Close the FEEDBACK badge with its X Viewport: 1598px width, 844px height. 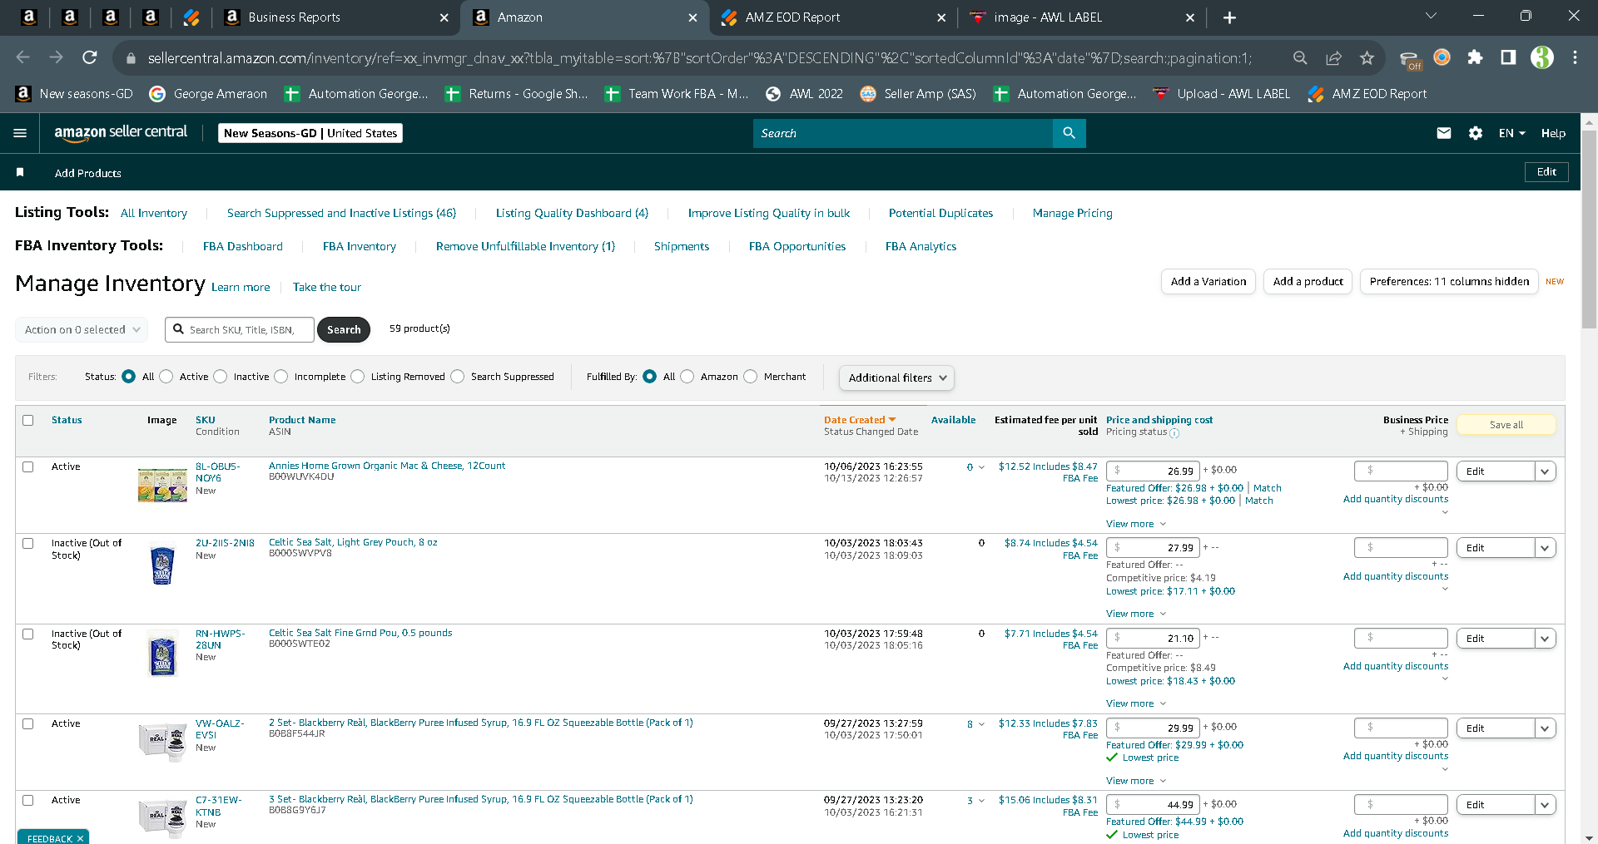80,838
